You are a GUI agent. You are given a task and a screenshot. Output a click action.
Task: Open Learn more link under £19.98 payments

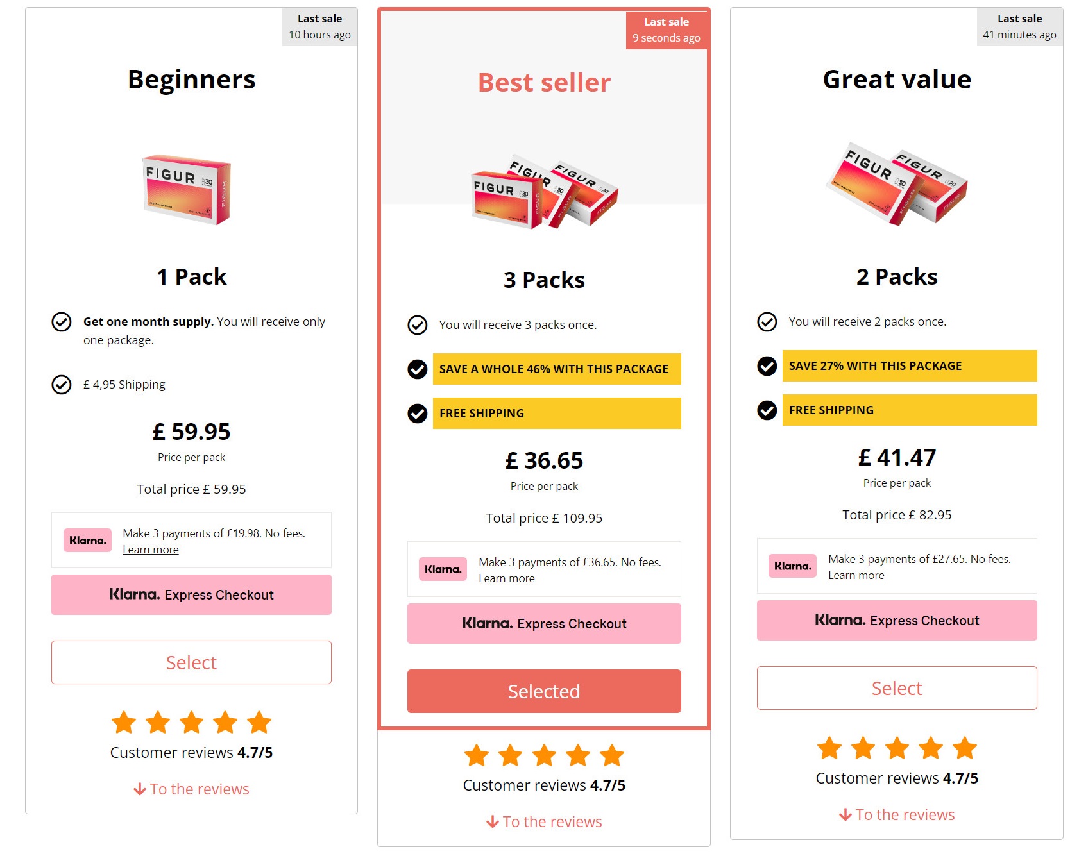point(151,550)
